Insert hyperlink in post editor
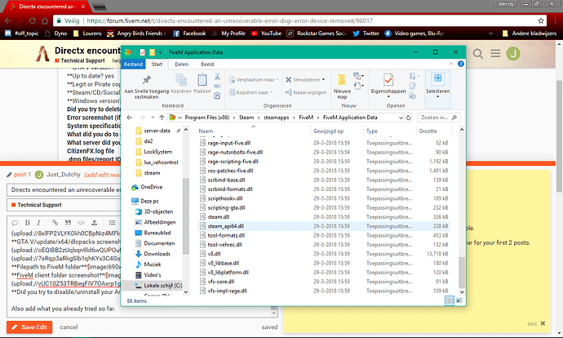 pos(55,223)
